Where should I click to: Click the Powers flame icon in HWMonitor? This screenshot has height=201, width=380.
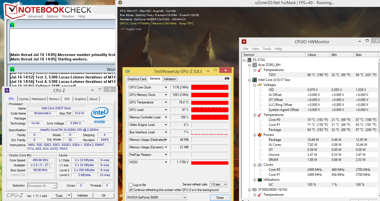tap(260, 135)
